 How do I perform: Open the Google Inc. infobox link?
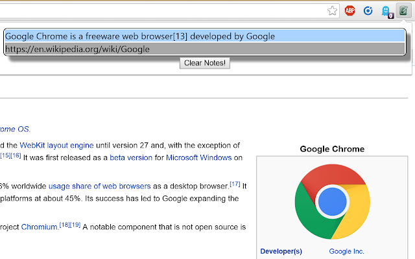346,251
